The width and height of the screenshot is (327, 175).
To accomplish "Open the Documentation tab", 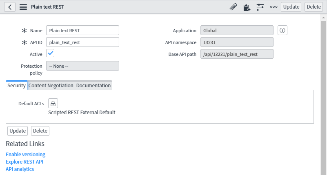I will (x=93, y=85).
